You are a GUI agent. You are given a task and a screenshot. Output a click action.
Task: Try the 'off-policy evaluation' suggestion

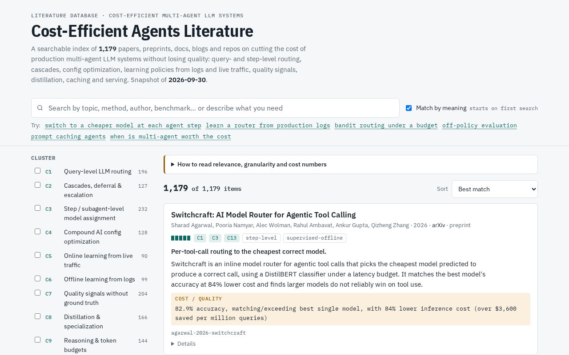tap(480, 126)
